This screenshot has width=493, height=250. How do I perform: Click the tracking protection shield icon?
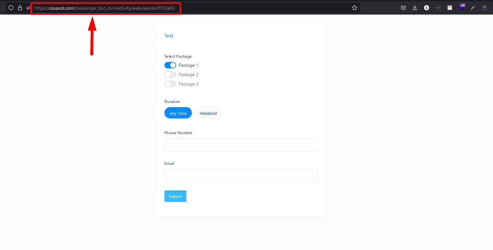click(11, 8)
